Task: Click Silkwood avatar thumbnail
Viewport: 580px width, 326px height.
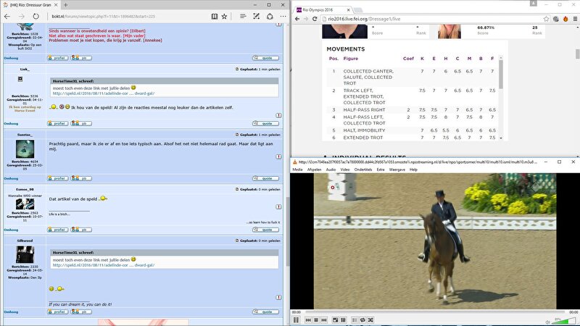Action: coord(25,255)
